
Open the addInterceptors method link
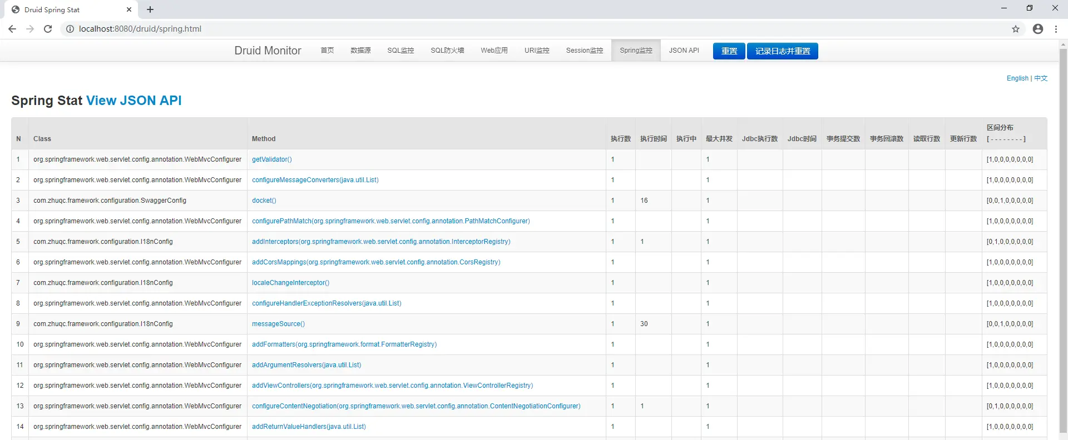tap(381, 242)
